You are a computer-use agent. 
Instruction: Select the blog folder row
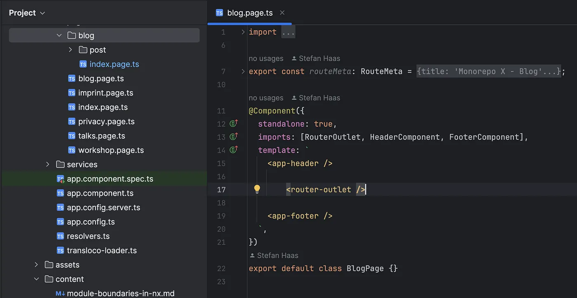tap(104, 35)
